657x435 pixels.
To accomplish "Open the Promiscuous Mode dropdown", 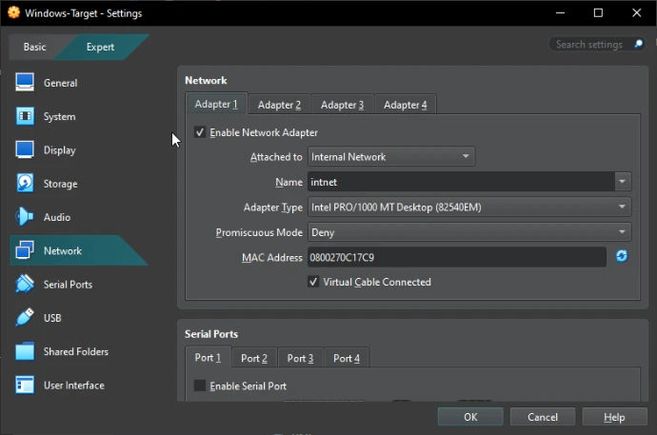I will [x=469, y=232].
